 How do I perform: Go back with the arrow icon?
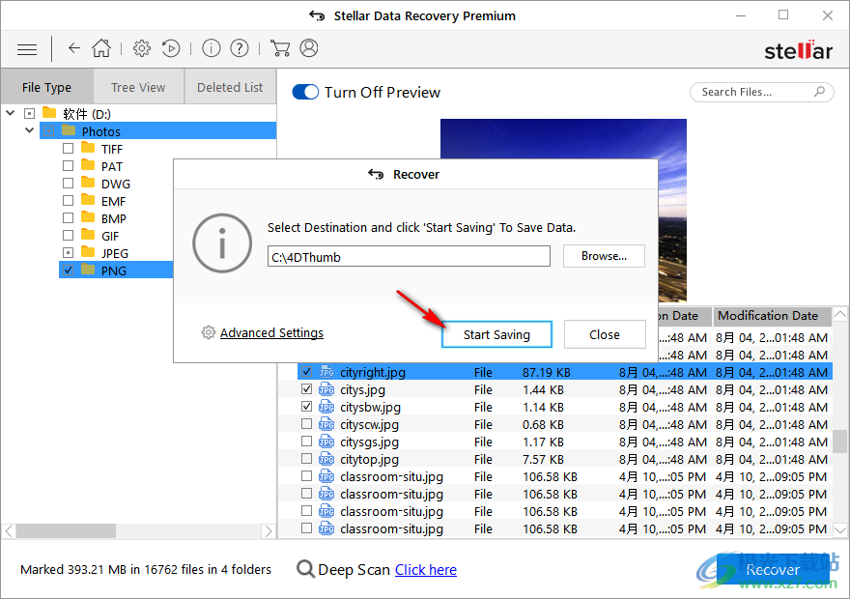(x=74, y=48)
